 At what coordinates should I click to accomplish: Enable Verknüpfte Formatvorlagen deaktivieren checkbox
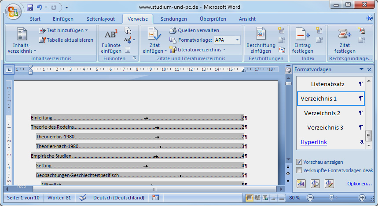(300, 170)
